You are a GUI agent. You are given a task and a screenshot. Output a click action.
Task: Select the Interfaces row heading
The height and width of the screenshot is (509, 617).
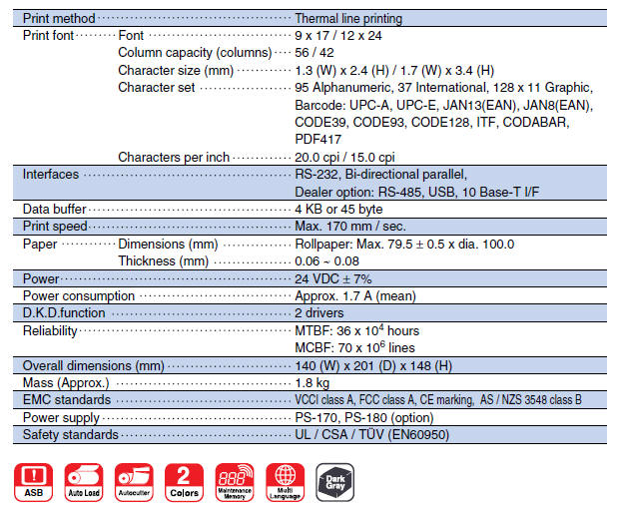pos(50,174)
